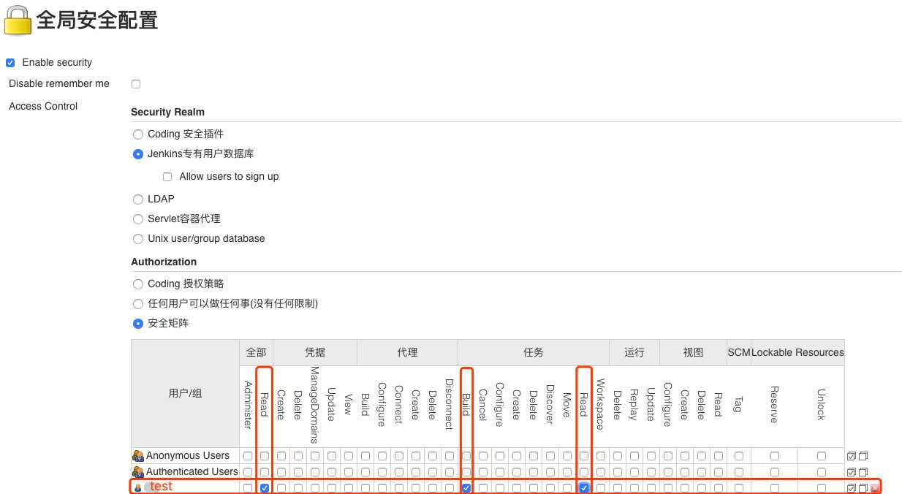
Task: Check 全部 Administer for test user
Action: (x=248, y=488)
